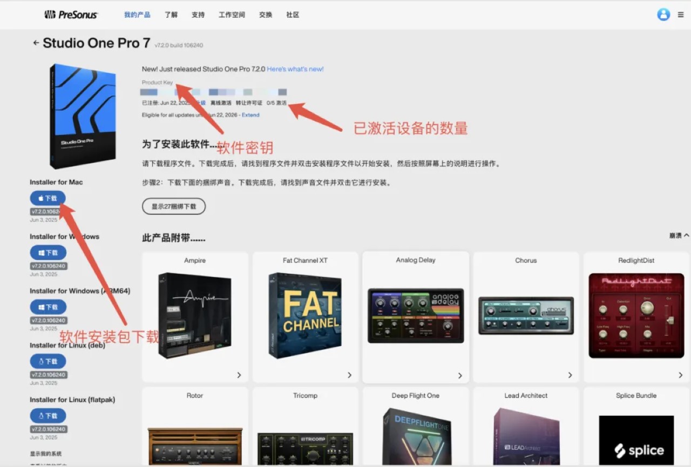Open the Splice logo image
The image size is (691, 467).
tap(636, 441)
